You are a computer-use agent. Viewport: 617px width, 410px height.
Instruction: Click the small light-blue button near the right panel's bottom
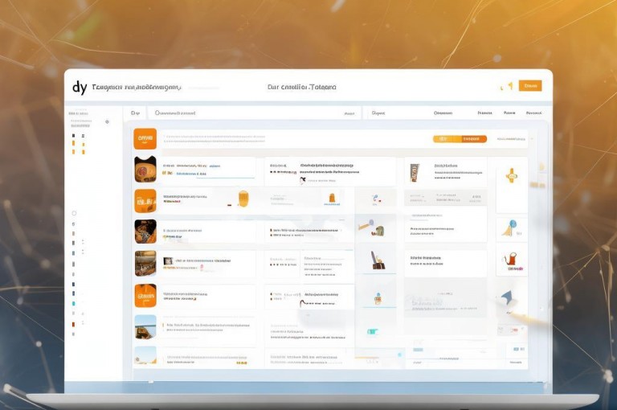coord(418,350)
